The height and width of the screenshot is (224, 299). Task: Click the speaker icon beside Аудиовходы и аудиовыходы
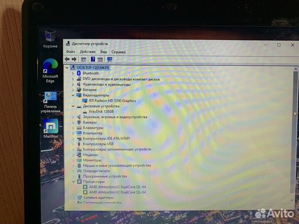[x=79, y=84]
